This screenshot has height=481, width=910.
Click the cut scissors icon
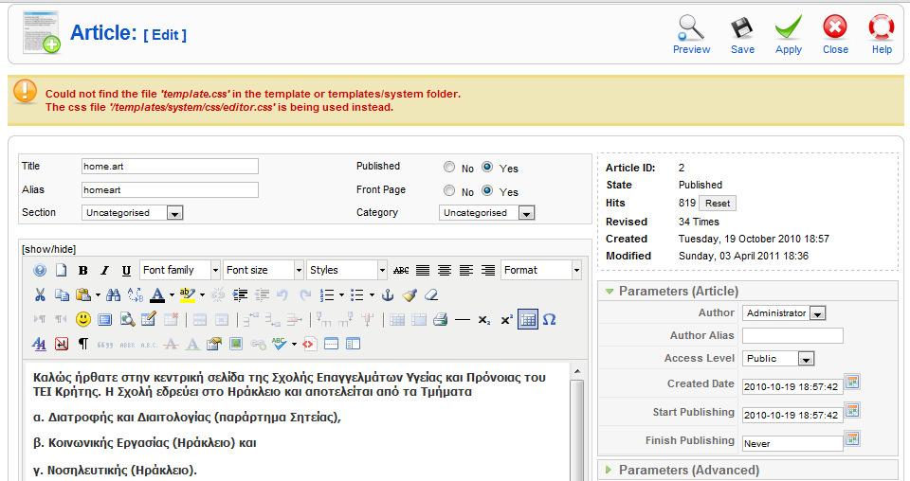coord(40,295)
